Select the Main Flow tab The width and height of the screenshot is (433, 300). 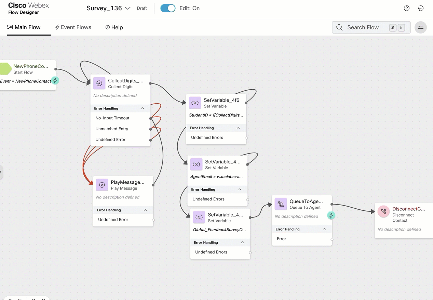tap(24, 27)
